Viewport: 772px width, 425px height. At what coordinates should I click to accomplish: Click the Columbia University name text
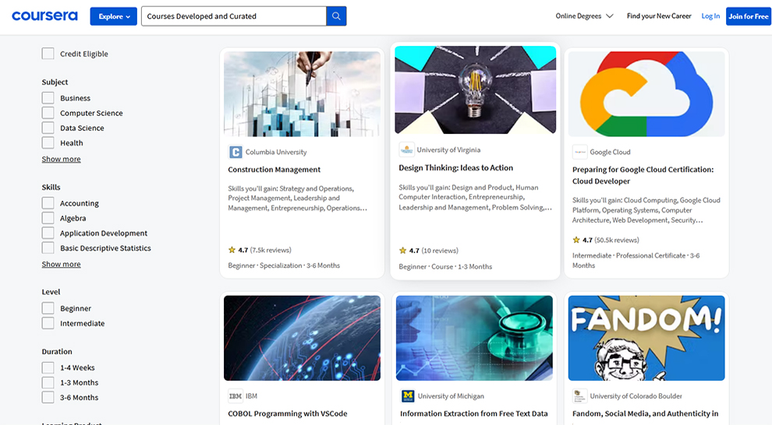276,153
